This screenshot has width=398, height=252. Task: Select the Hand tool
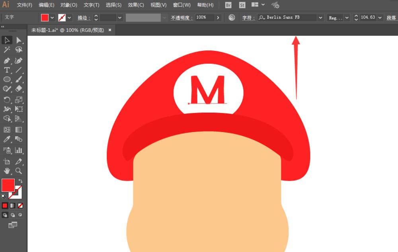click(7, 171)
